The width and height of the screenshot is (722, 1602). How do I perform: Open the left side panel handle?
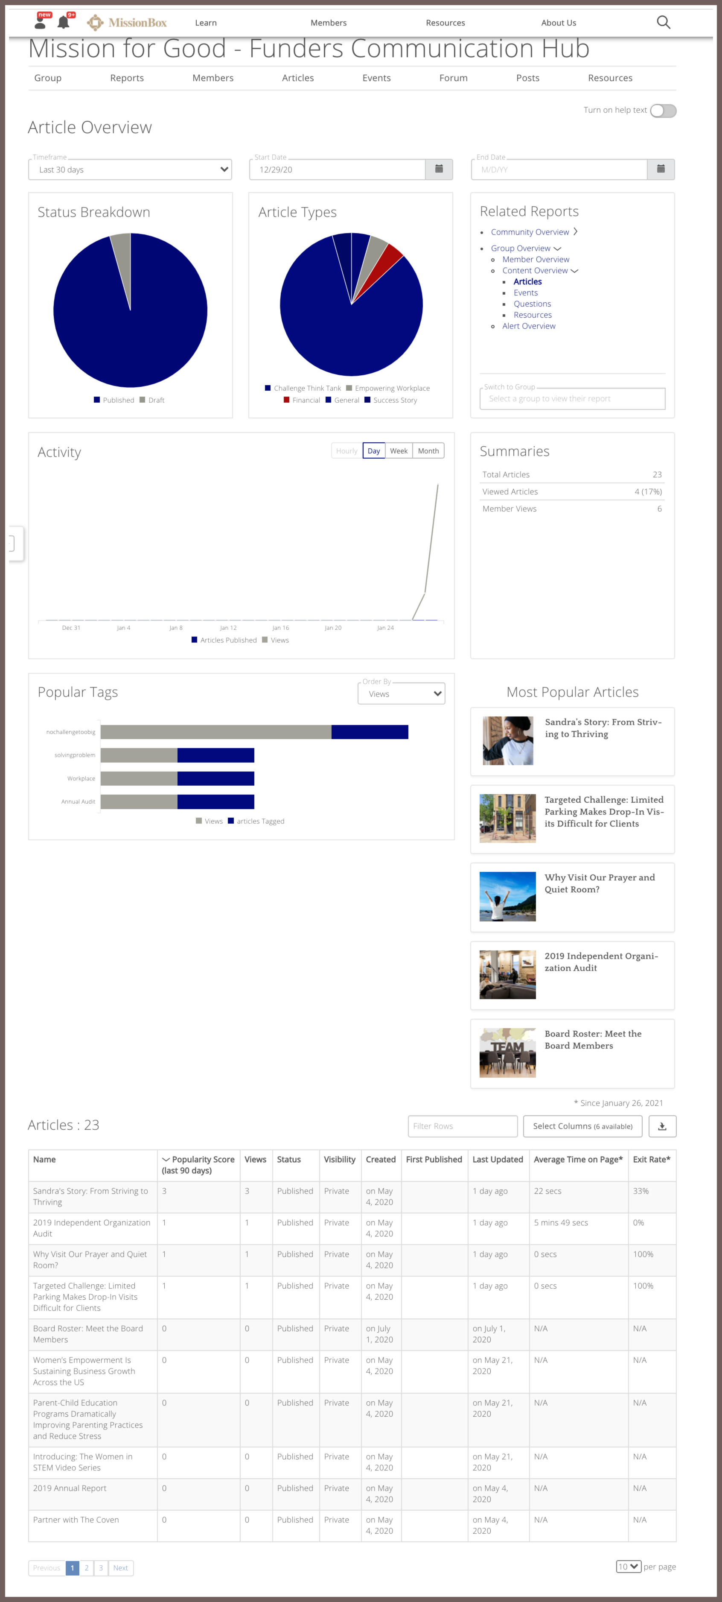click(x=15, y=543)
